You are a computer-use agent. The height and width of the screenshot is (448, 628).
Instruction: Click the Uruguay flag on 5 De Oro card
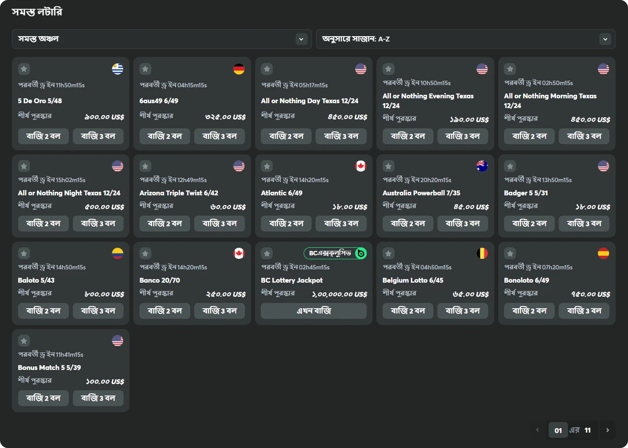click(117, 69)
